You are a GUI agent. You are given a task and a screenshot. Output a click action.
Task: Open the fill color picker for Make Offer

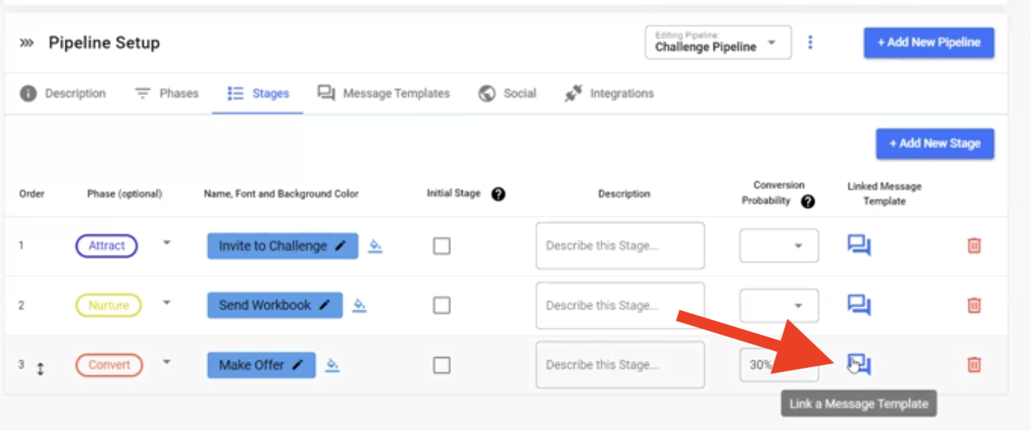332,365
